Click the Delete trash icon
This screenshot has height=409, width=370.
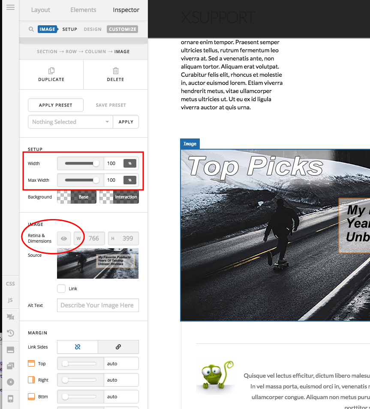[x=116, y=71]
